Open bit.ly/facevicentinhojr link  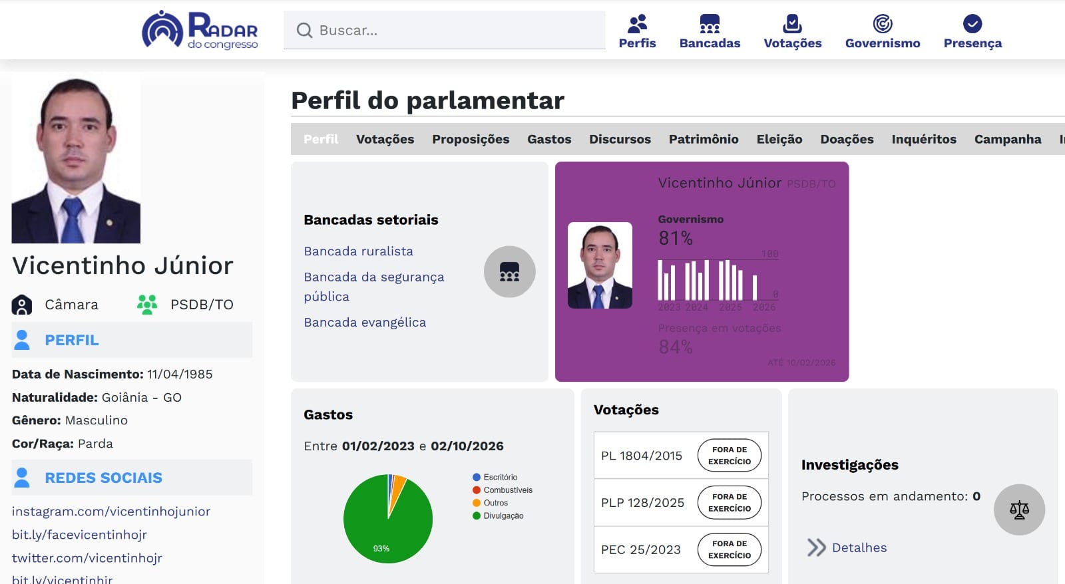(79, 534)
